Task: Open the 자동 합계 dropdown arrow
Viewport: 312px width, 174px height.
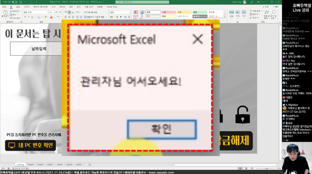Action: (x=262, y=11)
